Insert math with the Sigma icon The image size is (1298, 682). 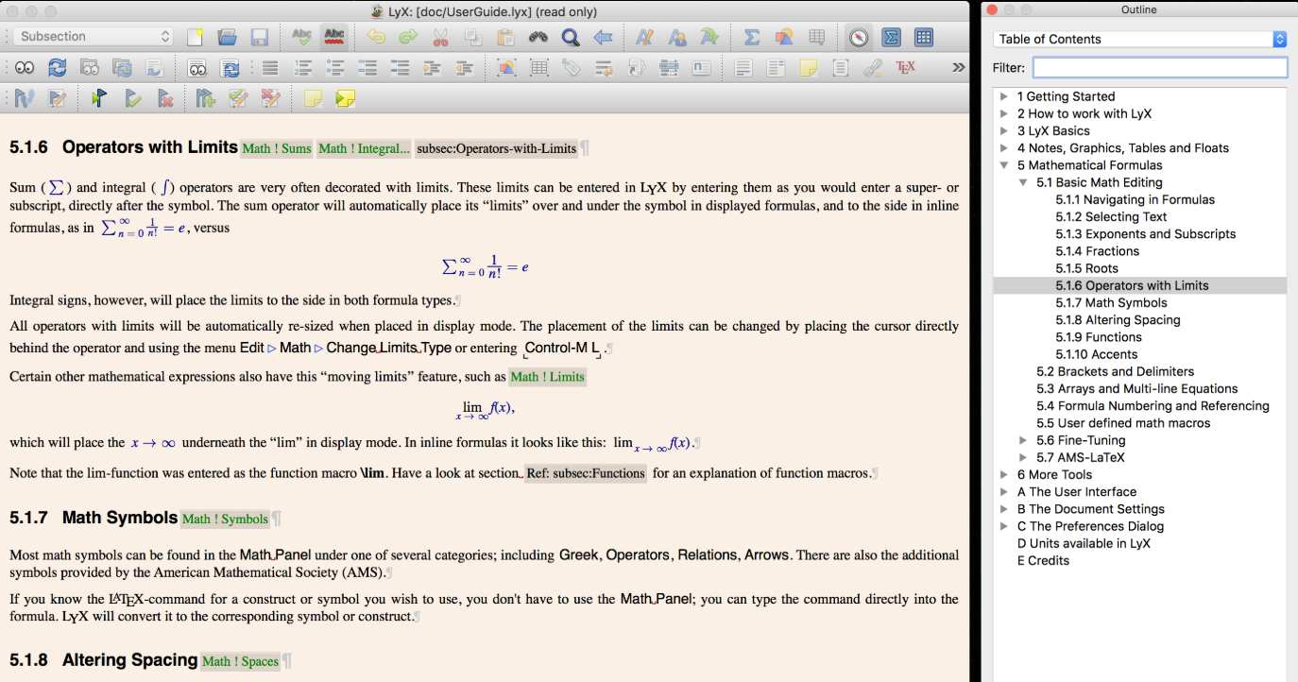tap(752, 37)
